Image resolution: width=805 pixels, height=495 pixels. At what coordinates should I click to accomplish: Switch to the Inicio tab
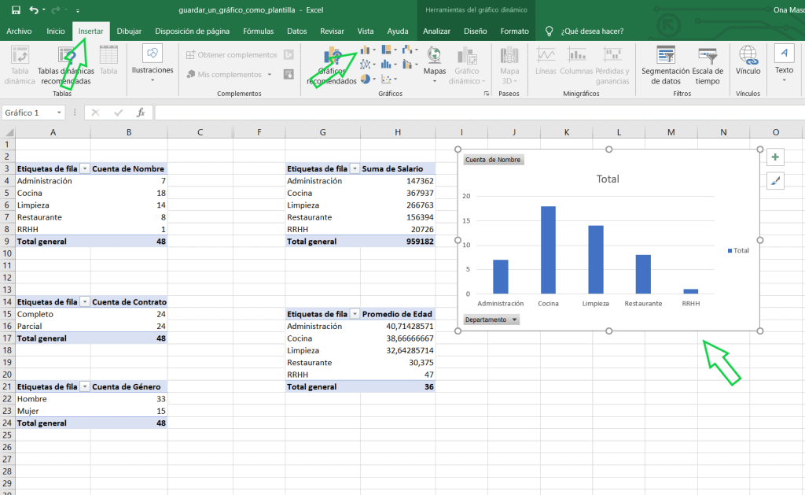(x=56, y=31)
